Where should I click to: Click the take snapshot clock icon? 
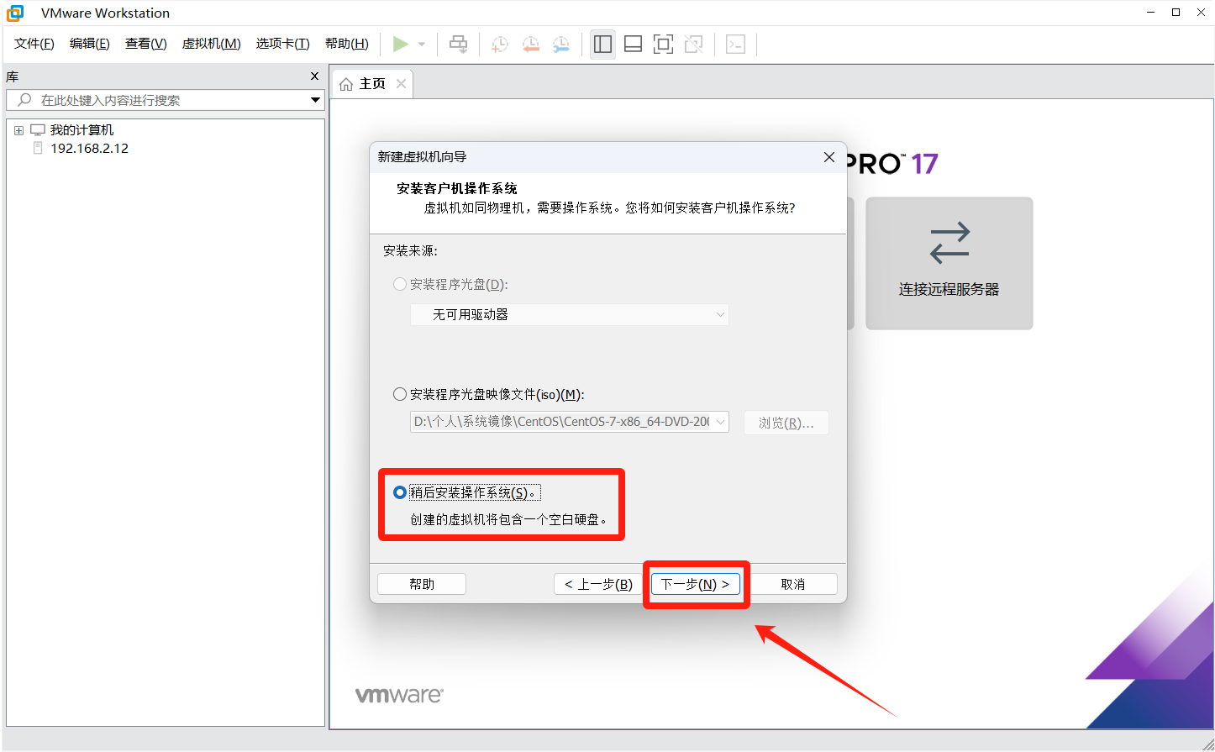[500, 45]
